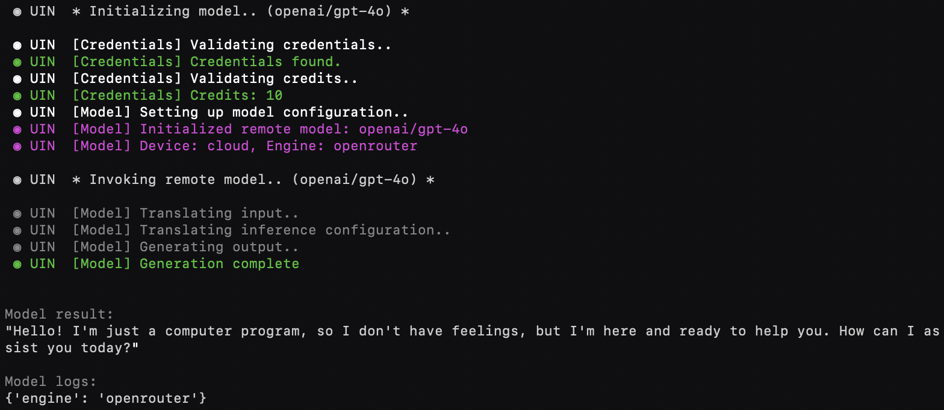Click the {'engine': 'openrouter'} log output
Screen dimensions: 944x410
click(x=105, y=399)
